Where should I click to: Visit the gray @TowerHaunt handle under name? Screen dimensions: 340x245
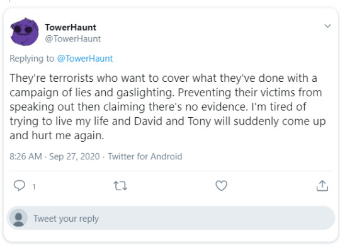pyautogui.click(x=73, y=39)
